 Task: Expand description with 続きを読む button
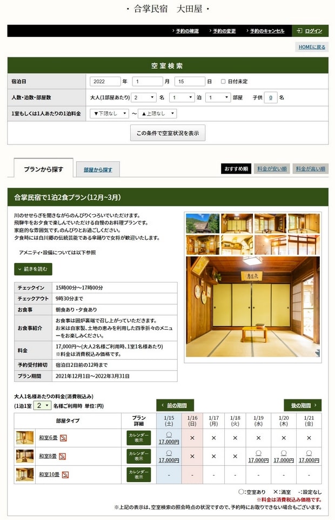[33, 269]
